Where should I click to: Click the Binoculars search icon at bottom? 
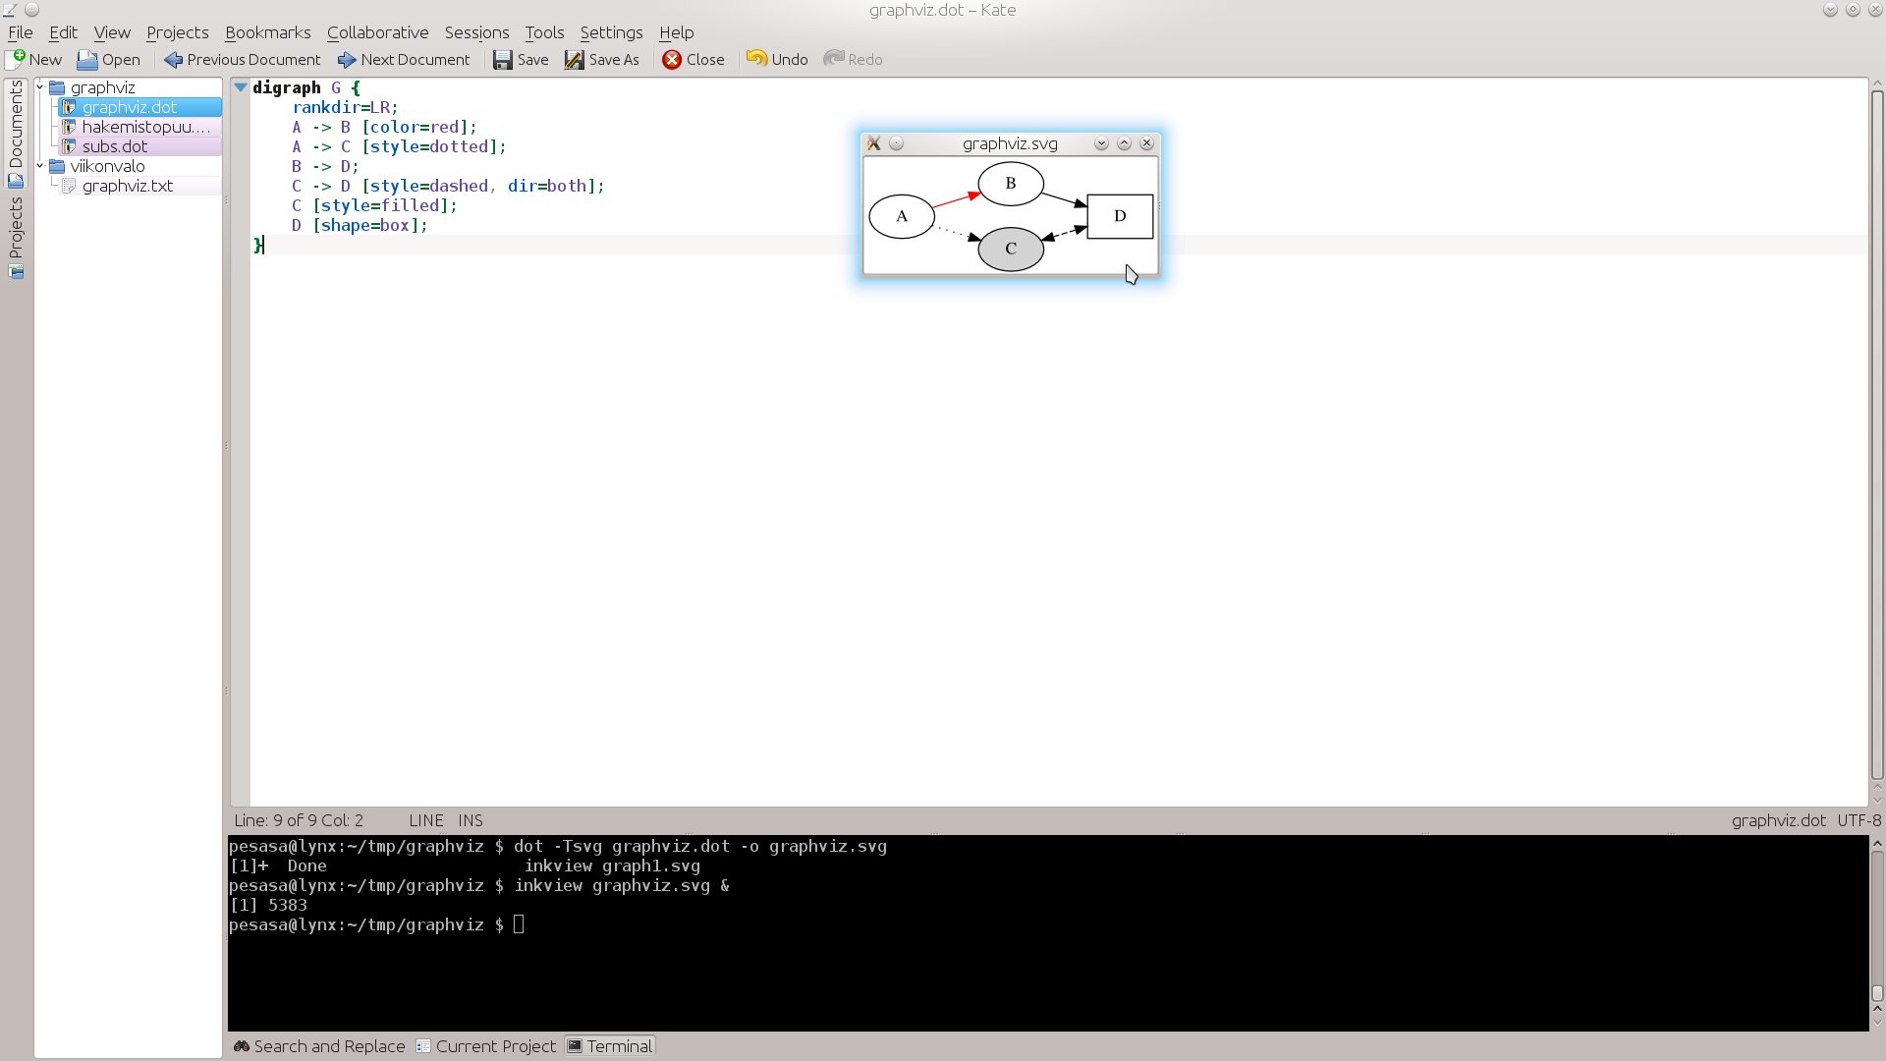click(242, 1046)
